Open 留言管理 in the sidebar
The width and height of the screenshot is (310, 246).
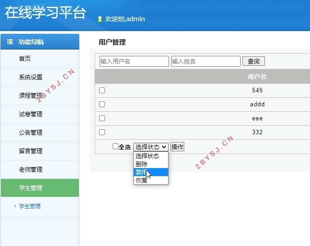[40, 151]
